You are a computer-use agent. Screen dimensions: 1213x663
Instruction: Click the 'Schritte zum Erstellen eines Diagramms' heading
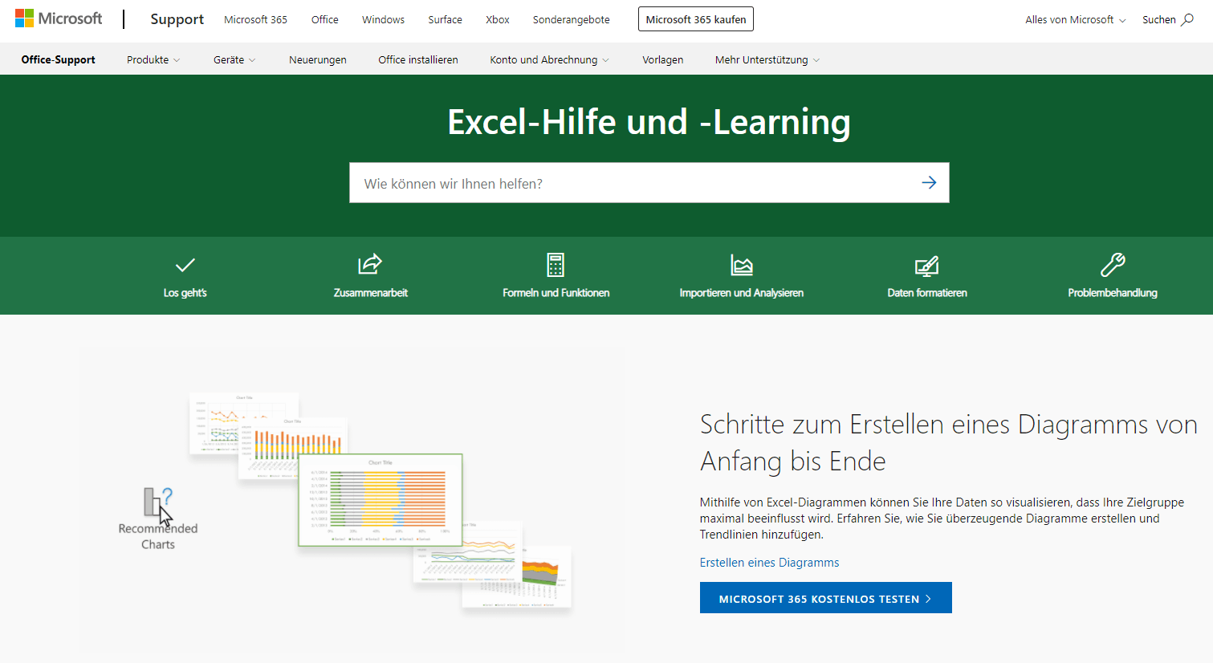[949, 442]
